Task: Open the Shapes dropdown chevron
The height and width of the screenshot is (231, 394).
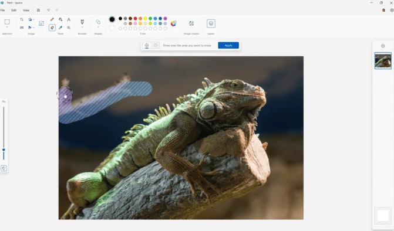Action: coord(98,27)
